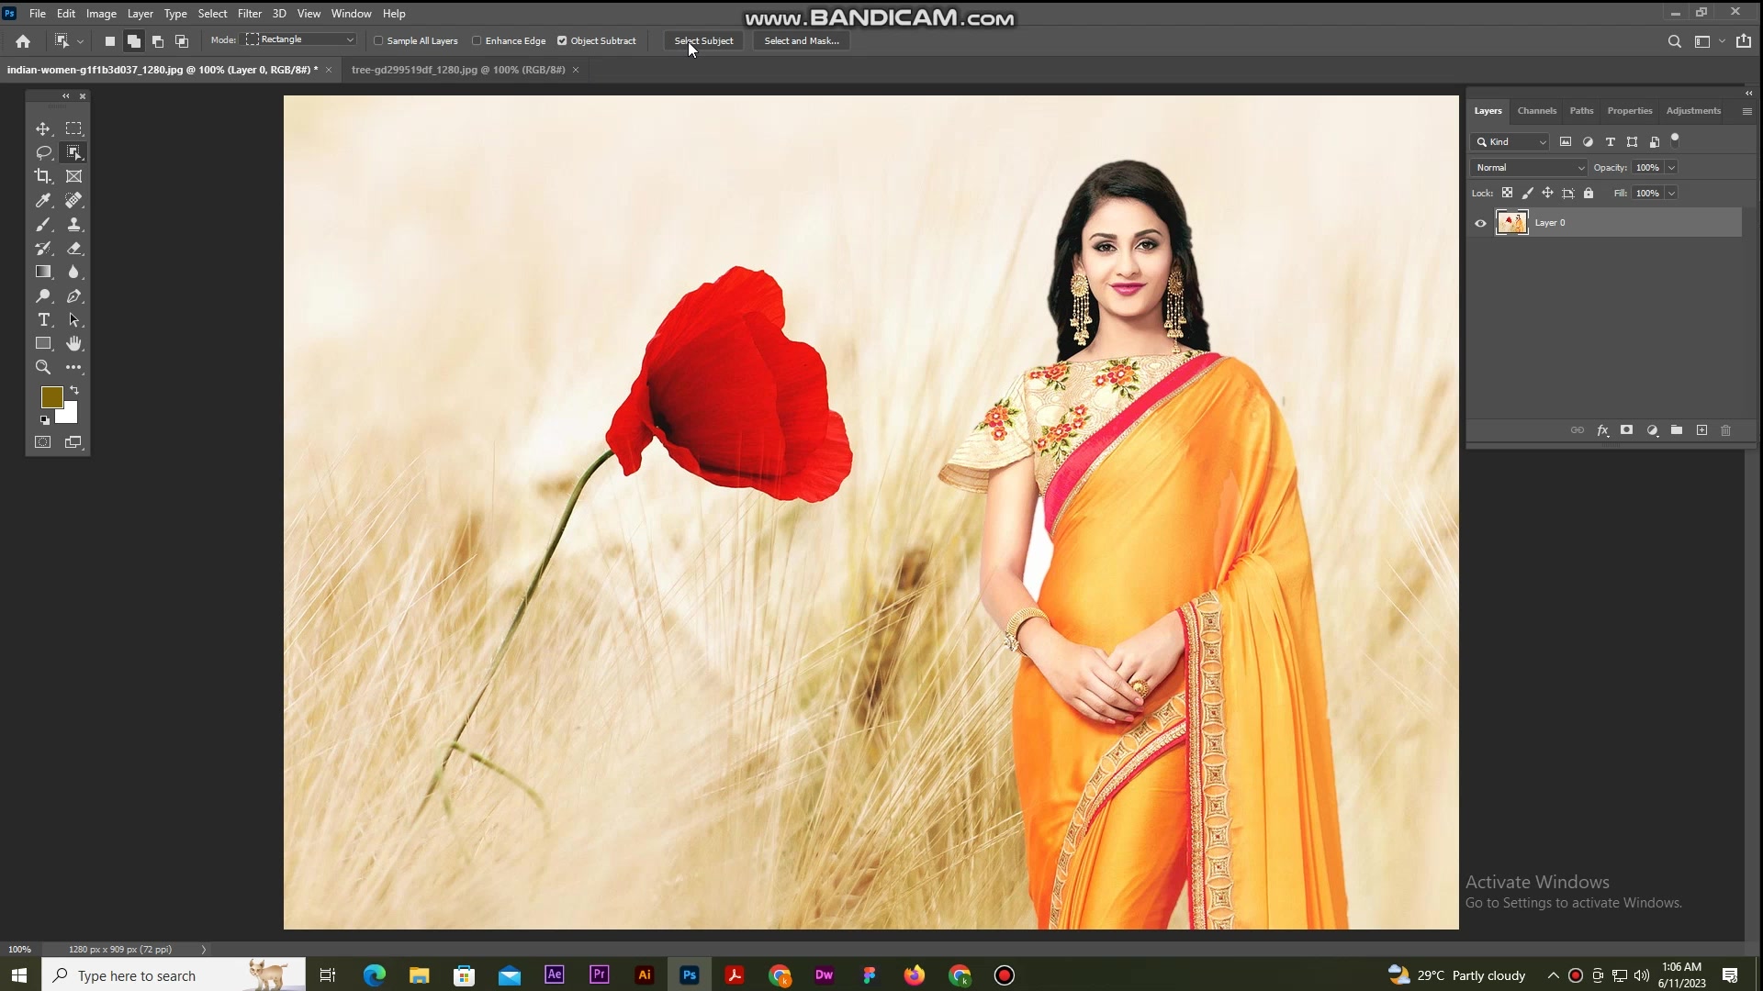Select the Crop tool

coord(43,176)
